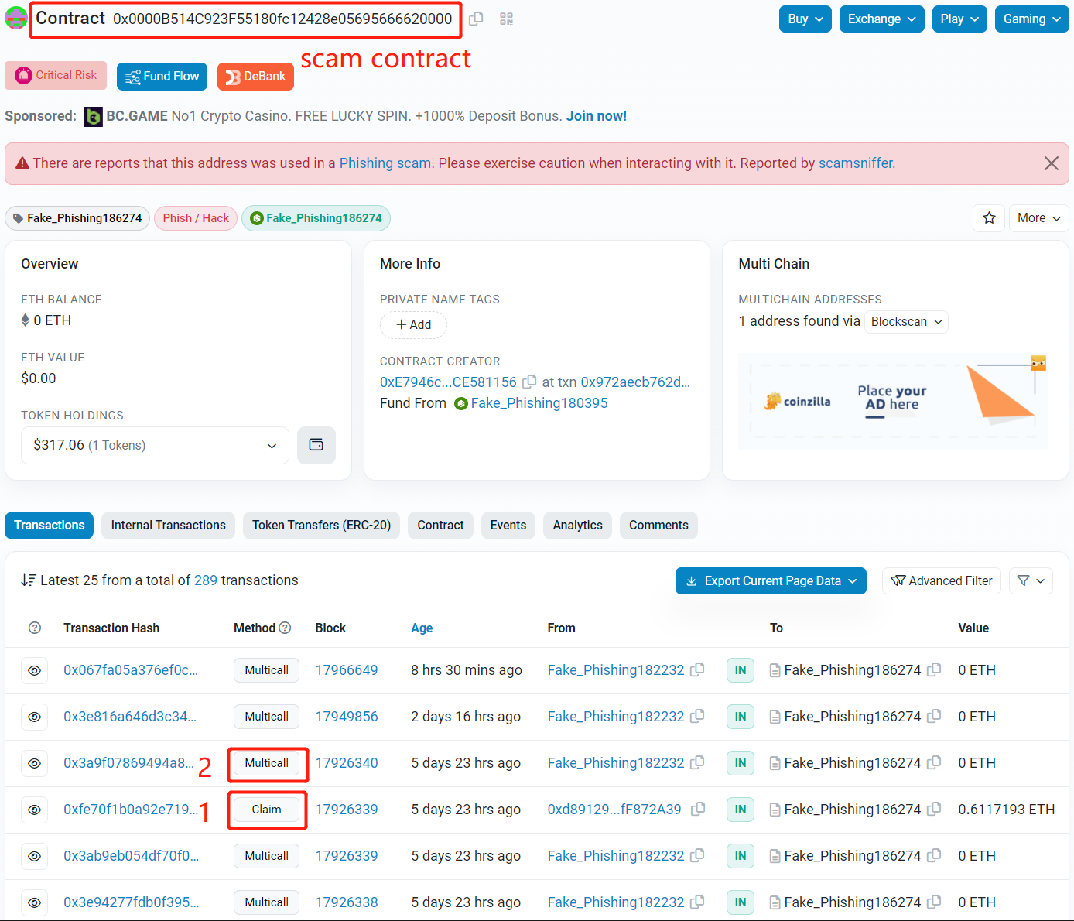Preview transaction 0x067fa05a376ef0c with eye icon
The height and width of the screenshot is (921, 1074).
[x=35, y=670]
